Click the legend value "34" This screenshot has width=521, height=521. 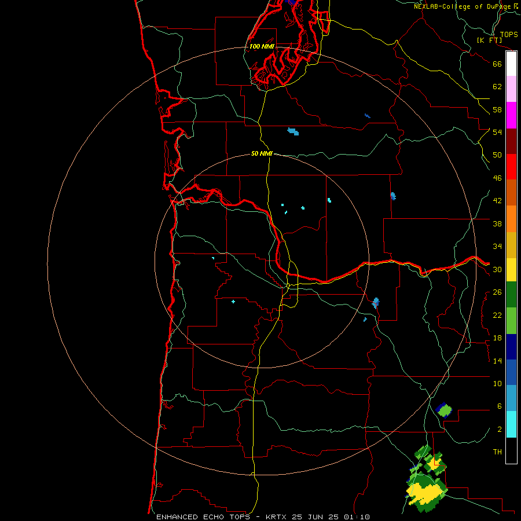coord(497,246)
